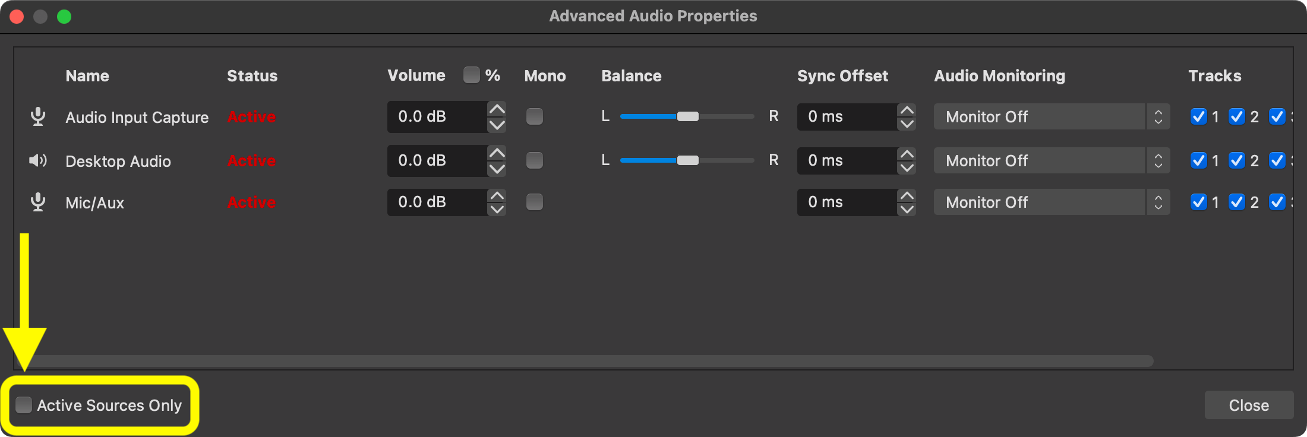Decrease volume of Mic/Aux
Image resolution: width=1307 pixels, height=437 pixels.
coord(497,210)
